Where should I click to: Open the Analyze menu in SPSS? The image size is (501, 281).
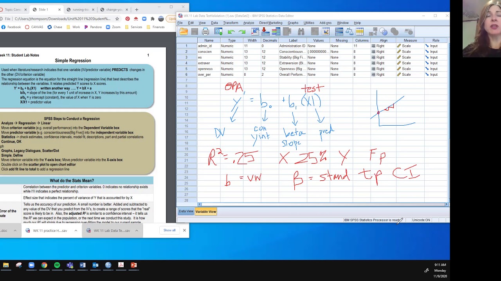coord(249,23)
